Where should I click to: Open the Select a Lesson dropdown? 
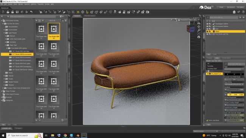[x=206, y=131]
